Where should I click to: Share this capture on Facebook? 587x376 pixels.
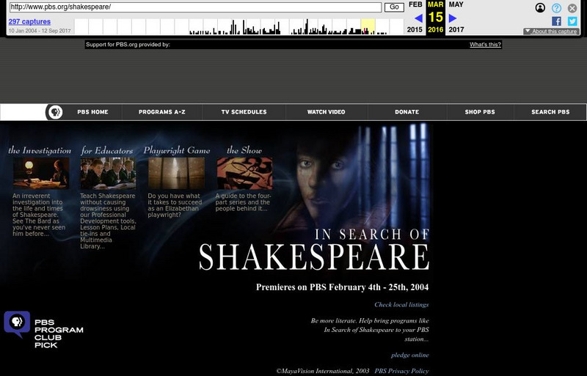(556, 21)
